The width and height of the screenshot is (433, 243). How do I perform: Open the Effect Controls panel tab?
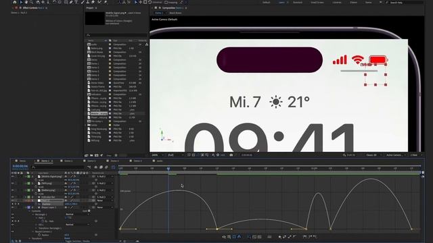(x=32, y=8)
